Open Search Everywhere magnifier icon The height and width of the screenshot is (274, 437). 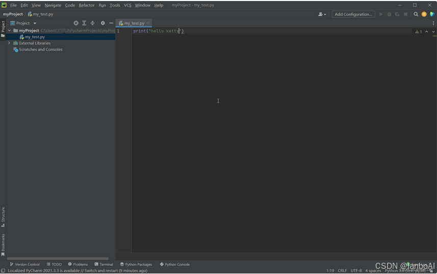(416, 14)
